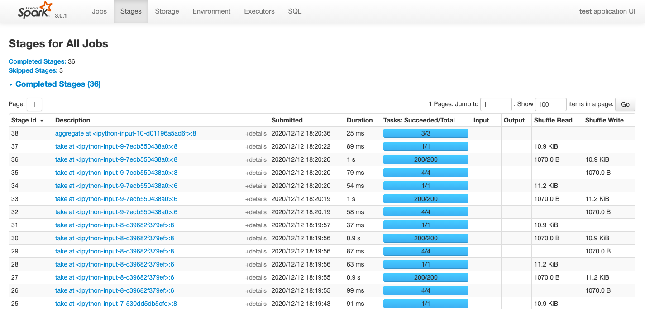This screenshot has height=309, width=645.
Task: Open the Jobs tab
Action: point(99,11)
